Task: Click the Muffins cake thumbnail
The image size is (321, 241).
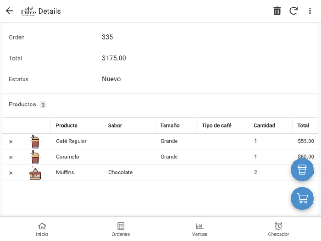Action: (x=35, y=173)
